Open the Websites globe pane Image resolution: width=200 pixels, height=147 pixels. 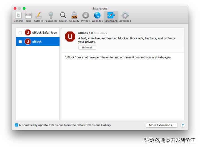(x=97, y=17)
